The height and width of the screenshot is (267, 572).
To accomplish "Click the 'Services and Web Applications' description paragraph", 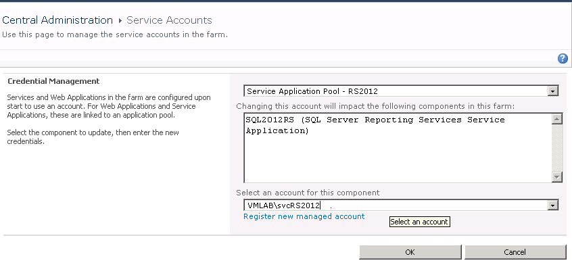I will 109,107.
